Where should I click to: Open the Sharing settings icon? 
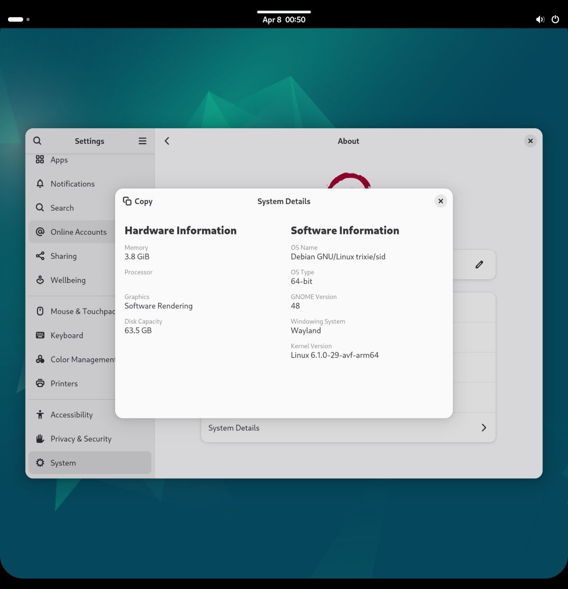click(40, 256)
